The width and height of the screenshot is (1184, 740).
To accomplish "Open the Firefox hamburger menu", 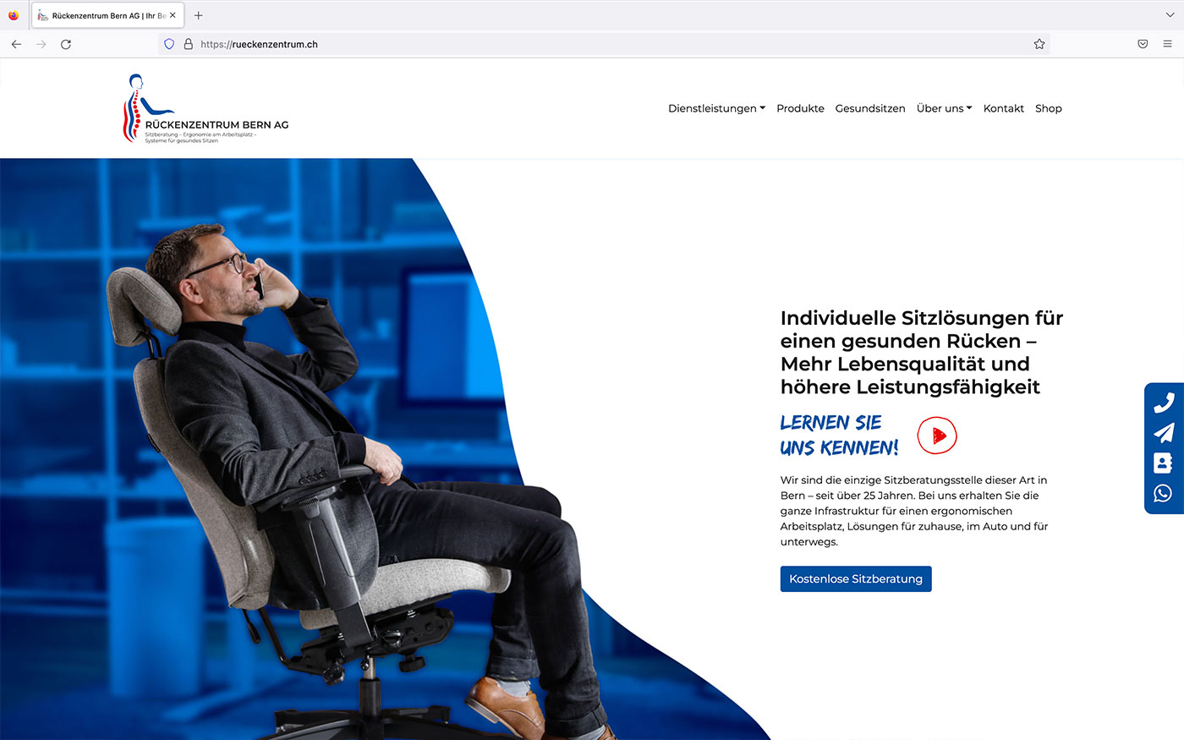I will point(1167,44).
